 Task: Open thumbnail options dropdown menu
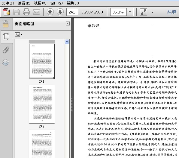(x=19, y=35)
